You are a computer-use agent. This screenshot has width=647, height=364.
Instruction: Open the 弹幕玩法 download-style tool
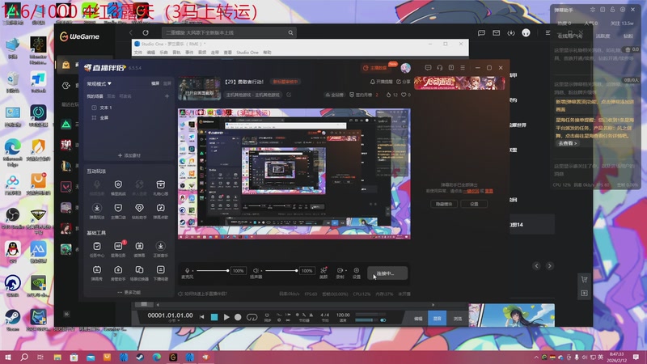[x=96, y=208]
